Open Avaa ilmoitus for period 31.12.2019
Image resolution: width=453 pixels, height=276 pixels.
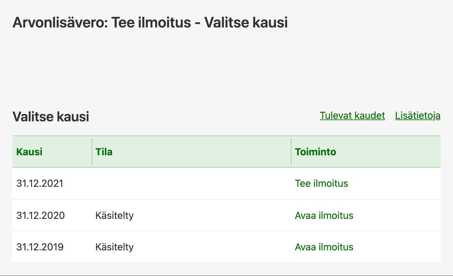point(324,247)
